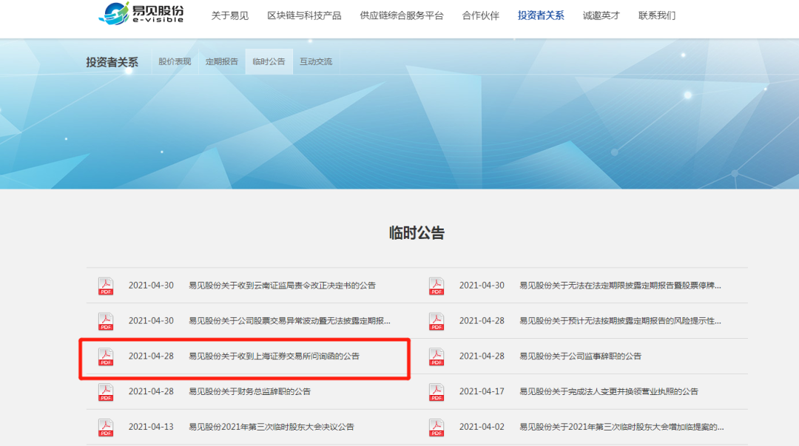Screen dimensions: 799x446
Task: Open the 联系我们 menu
Action: [x=657, y=16]
